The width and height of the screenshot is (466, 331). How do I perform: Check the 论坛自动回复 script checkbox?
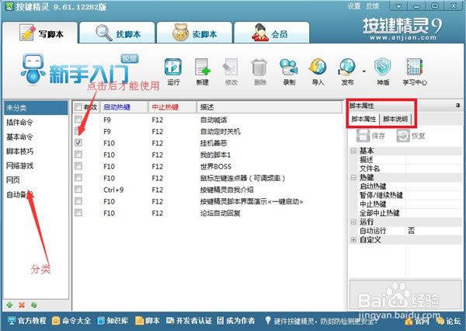tap(78, 213)
